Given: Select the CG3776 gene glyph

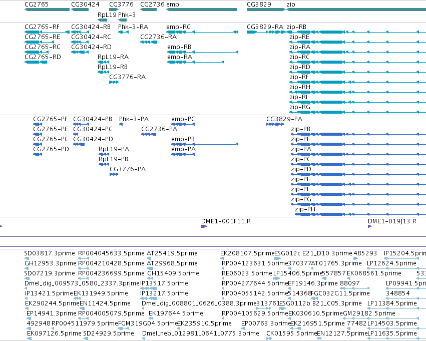Looking at the screenshot, I should (x=114, y=10).
